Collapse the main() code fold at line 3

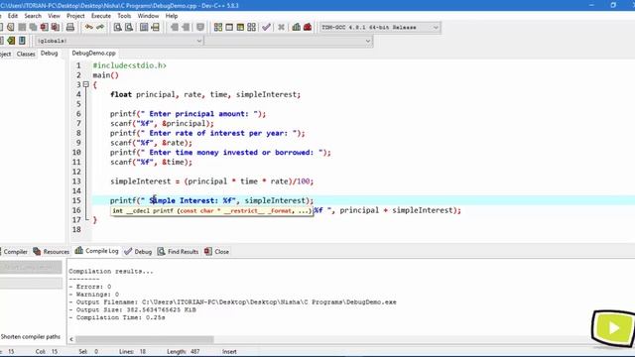(86, 84)
